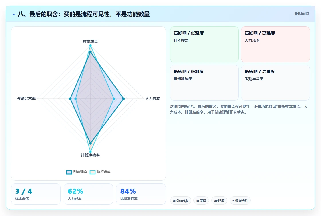Click 人力成本 text in the 高影响 / 高难度 card
The height and width of the screenshot is (216, 321).
(x=252, y=40)
